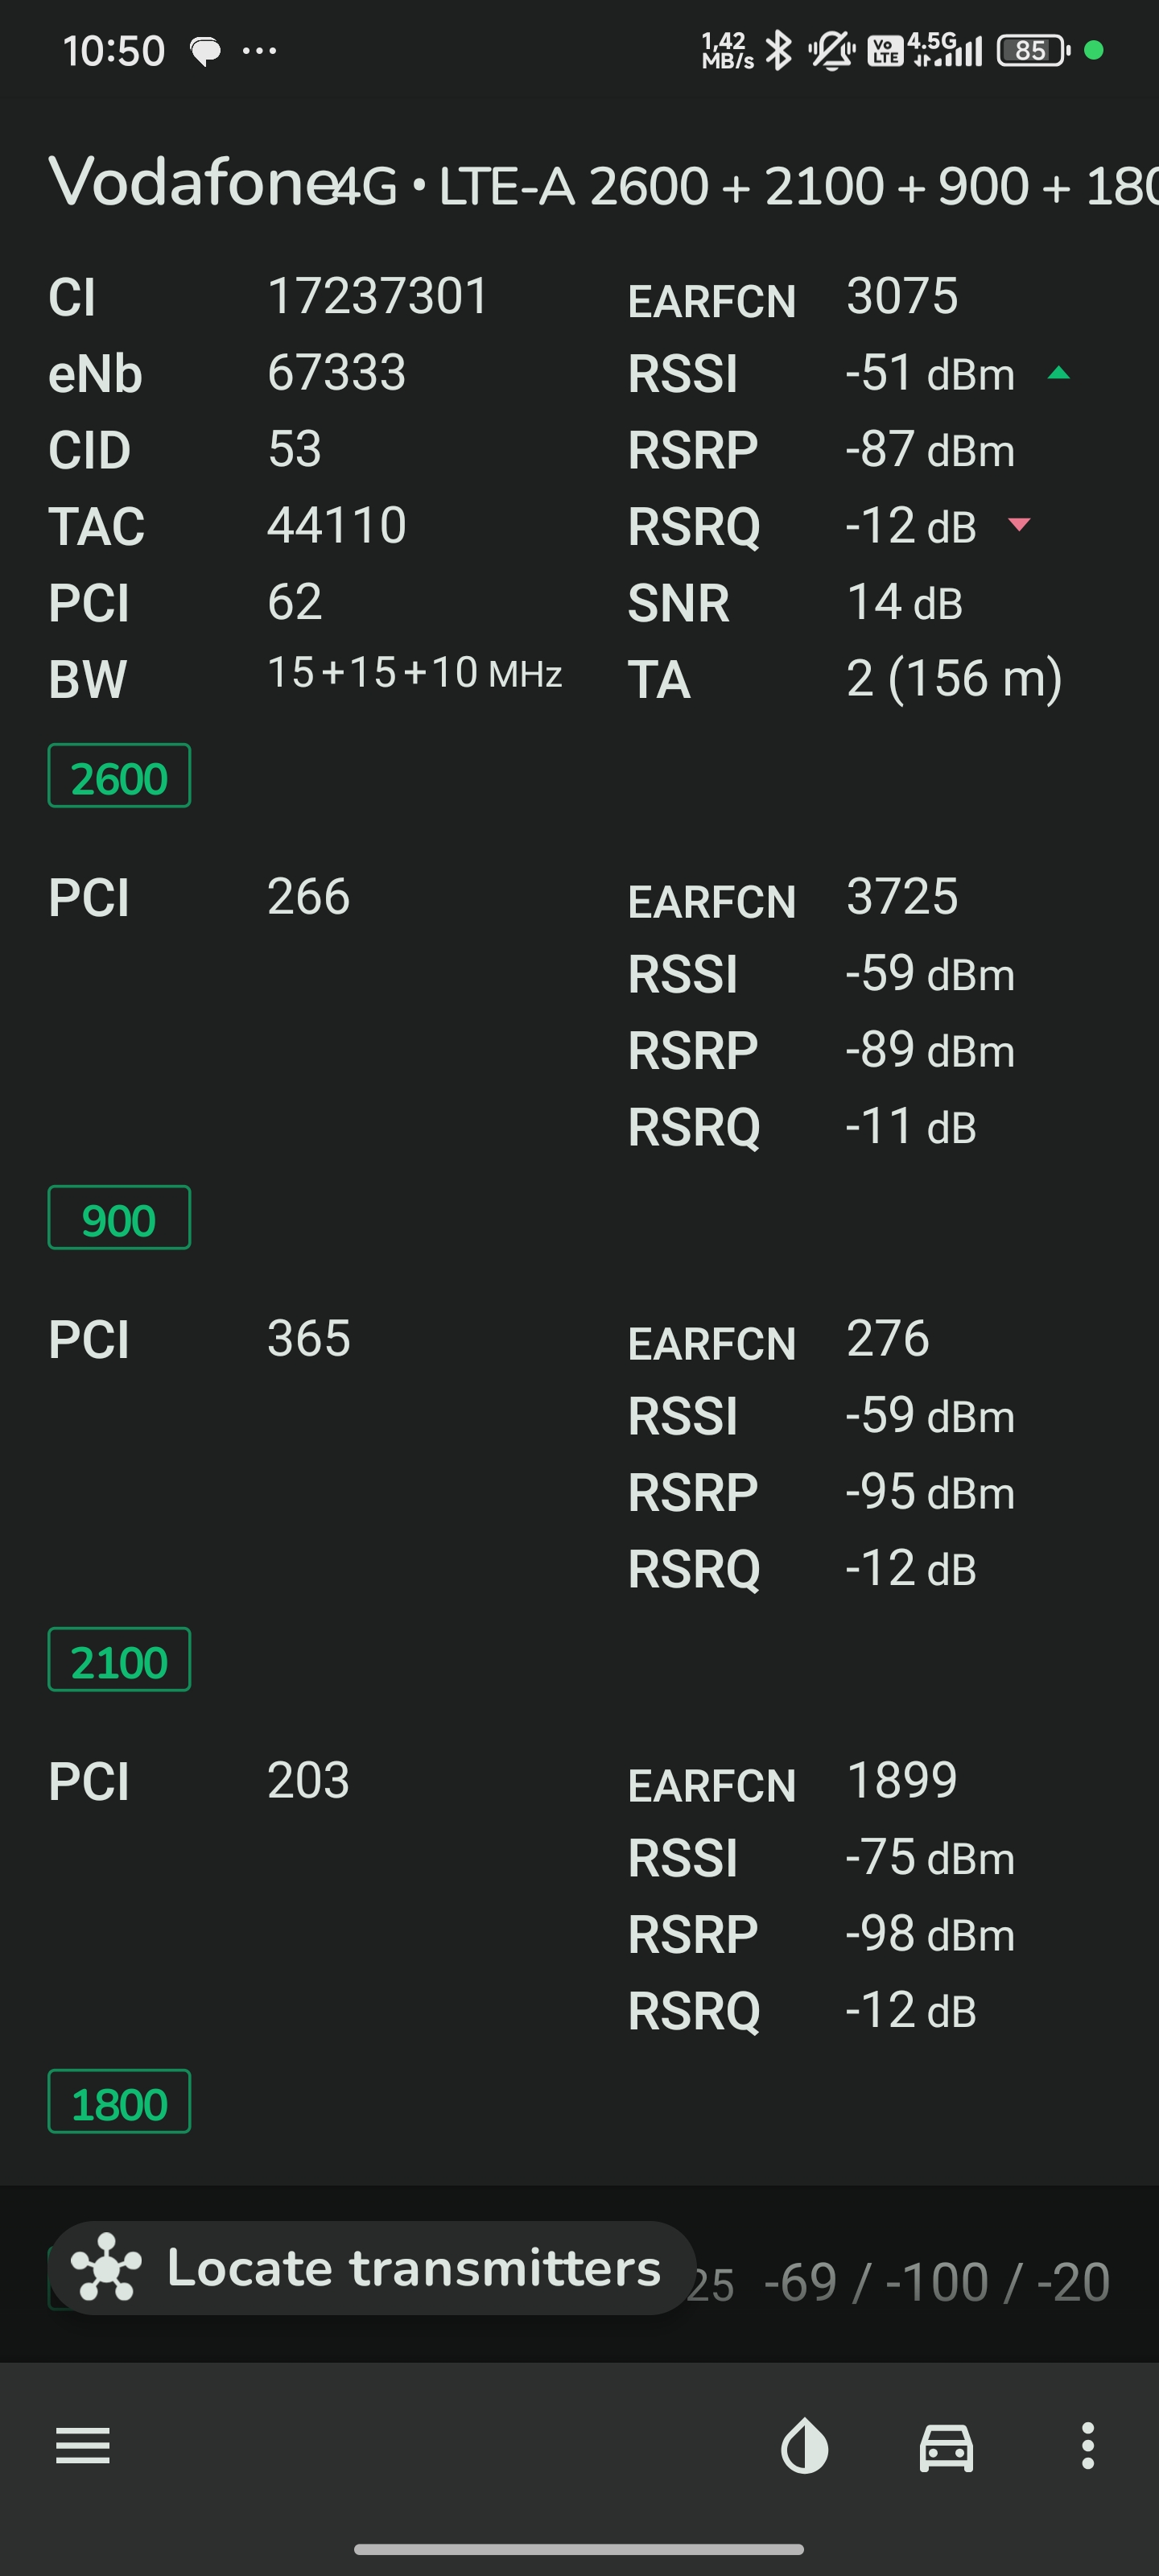This screenshot has height=2576, width=1159.
Task: Tap the -69 / -100 / -20 readout
Action: pos(936,2283)
